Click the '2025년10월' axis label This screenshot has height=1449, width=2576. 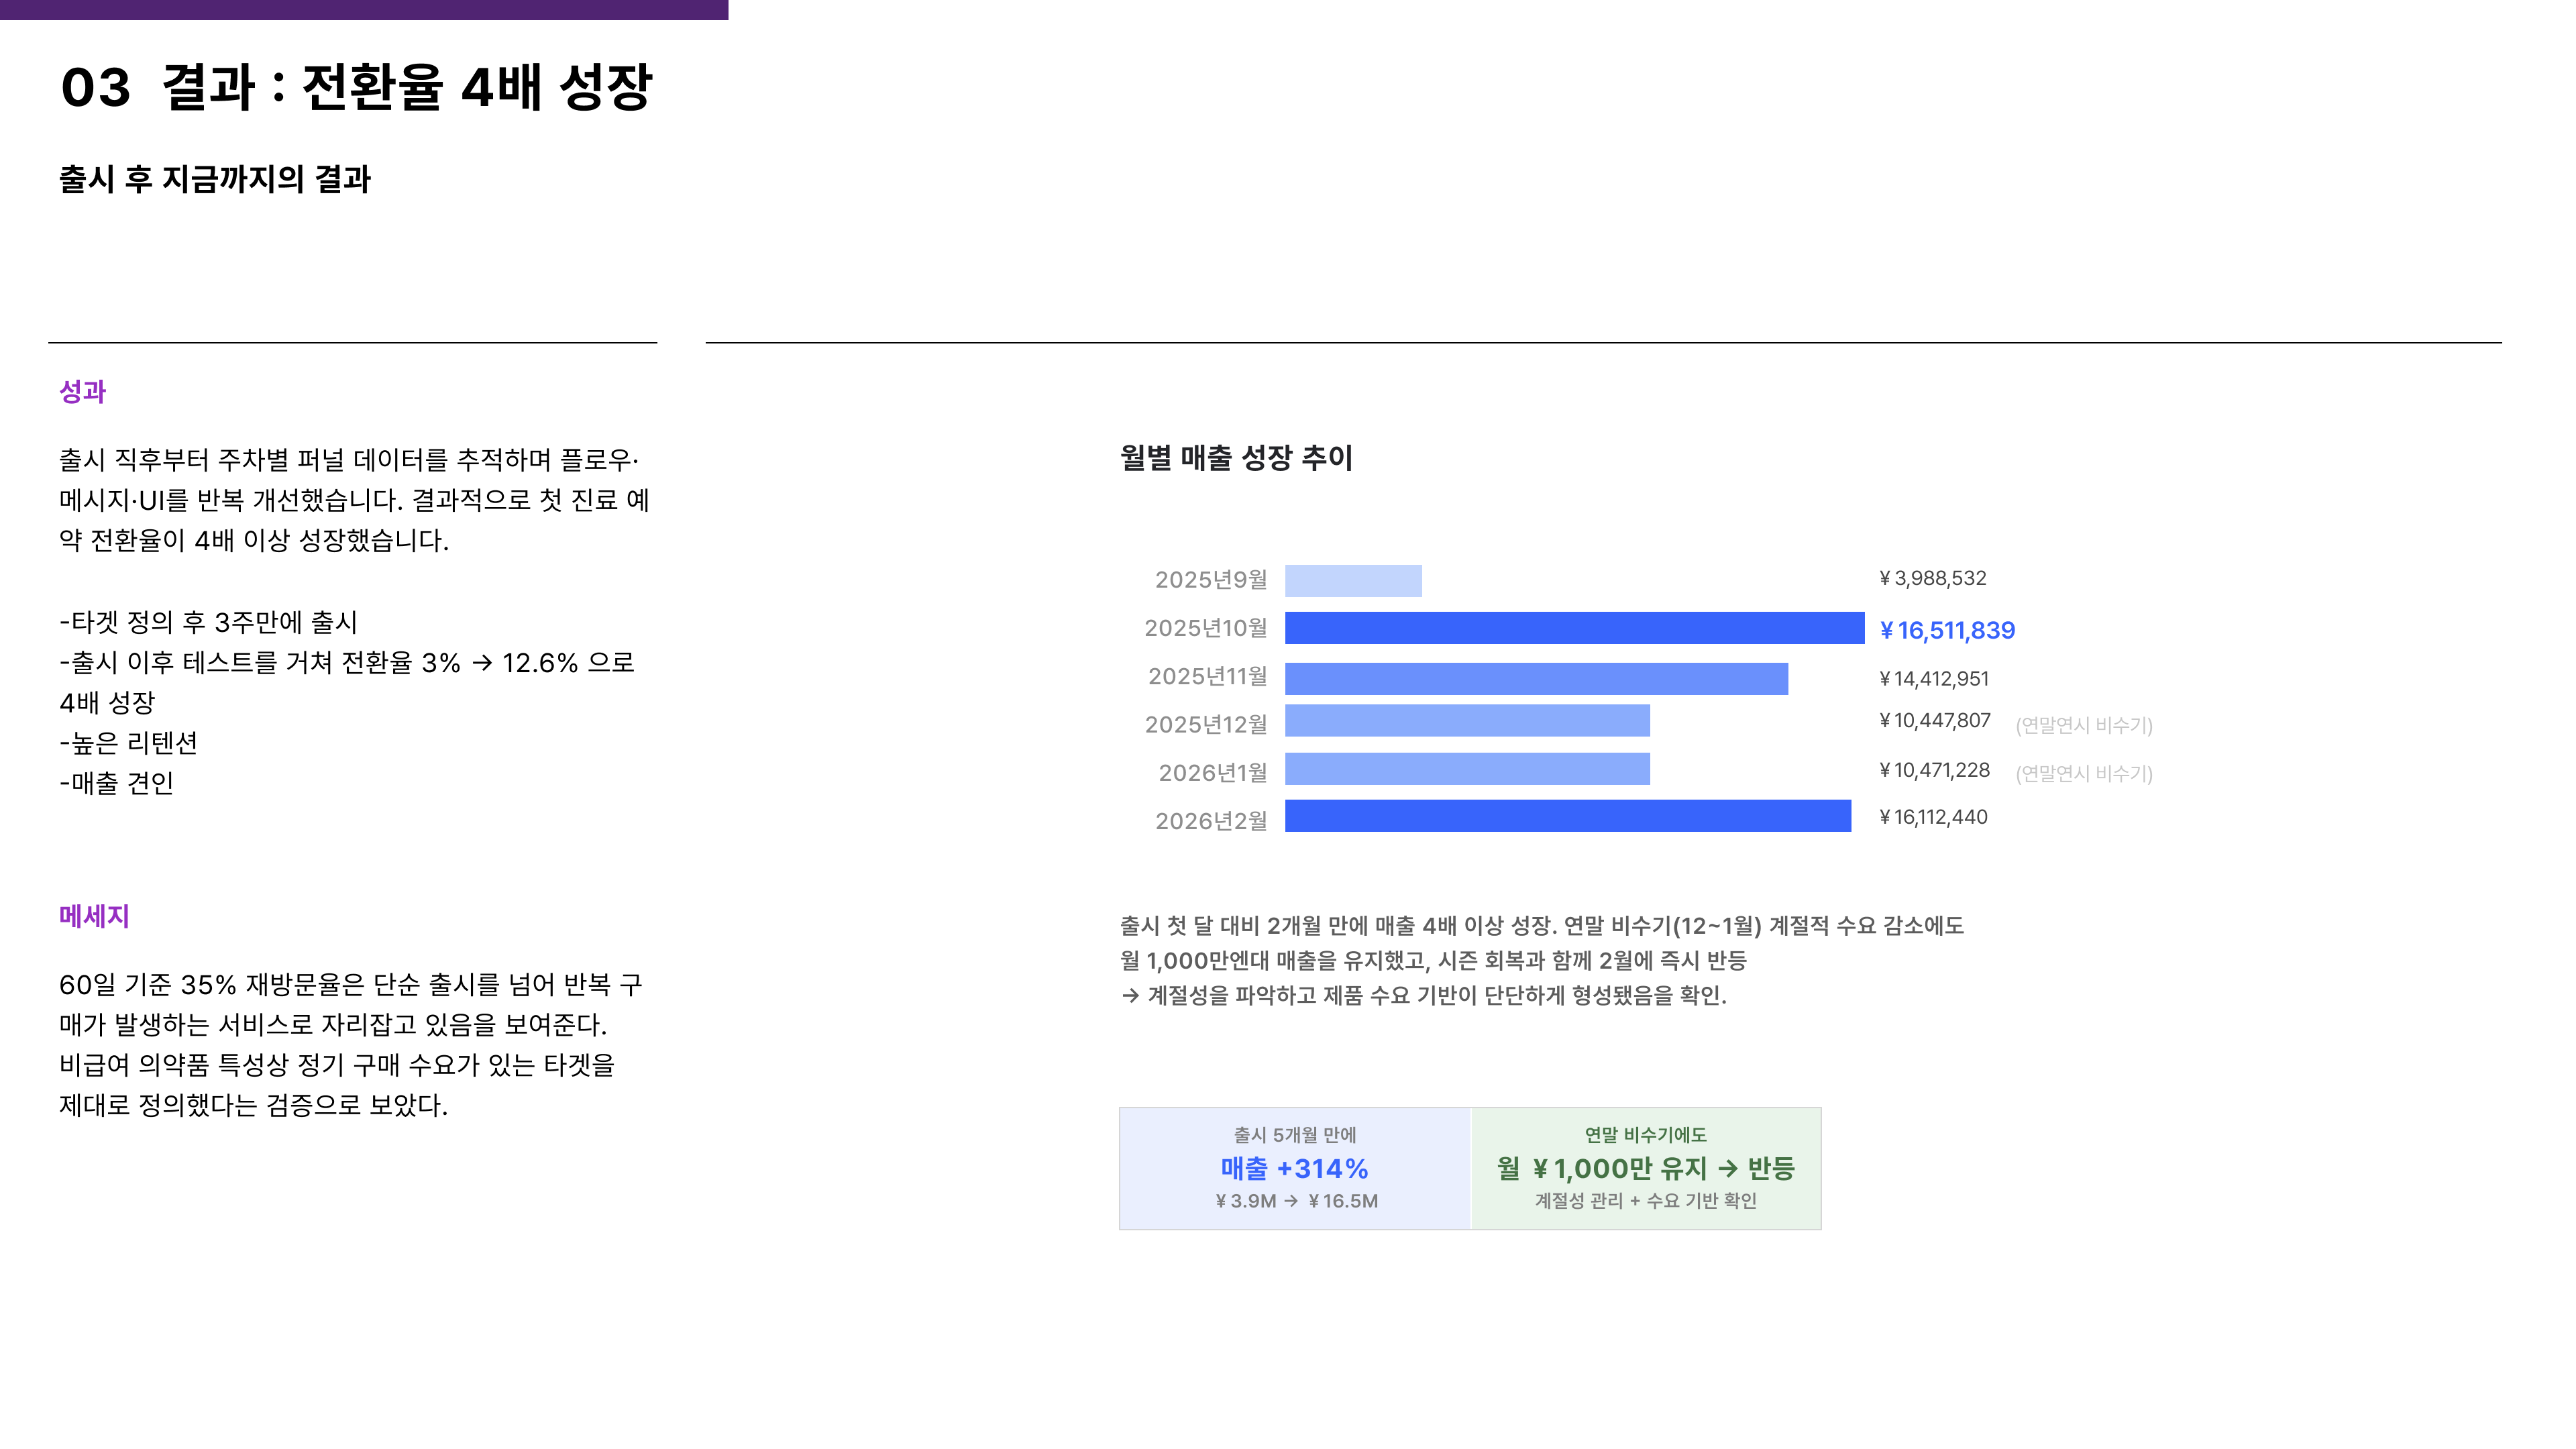pyautogui.click(x=1206, y=628)
